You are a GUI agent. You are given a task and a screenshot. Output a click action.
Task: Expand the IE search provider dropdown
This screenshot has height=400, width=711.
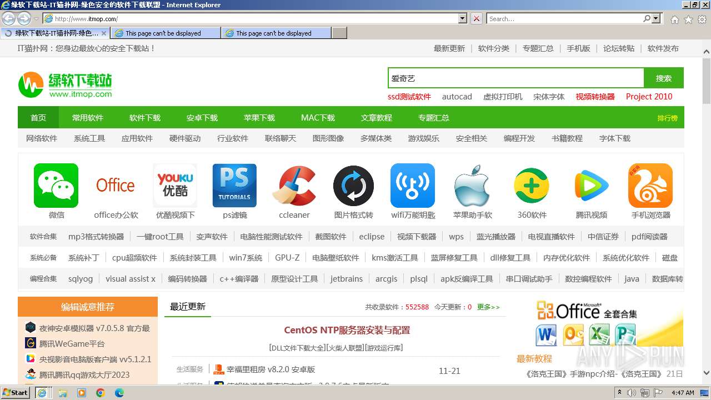click(x=657, y=19)
